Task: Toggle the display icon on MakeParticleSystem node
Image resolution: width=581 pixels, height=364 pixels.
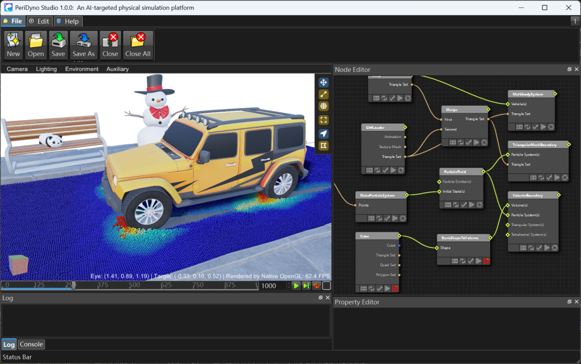Action: (371, 219)
